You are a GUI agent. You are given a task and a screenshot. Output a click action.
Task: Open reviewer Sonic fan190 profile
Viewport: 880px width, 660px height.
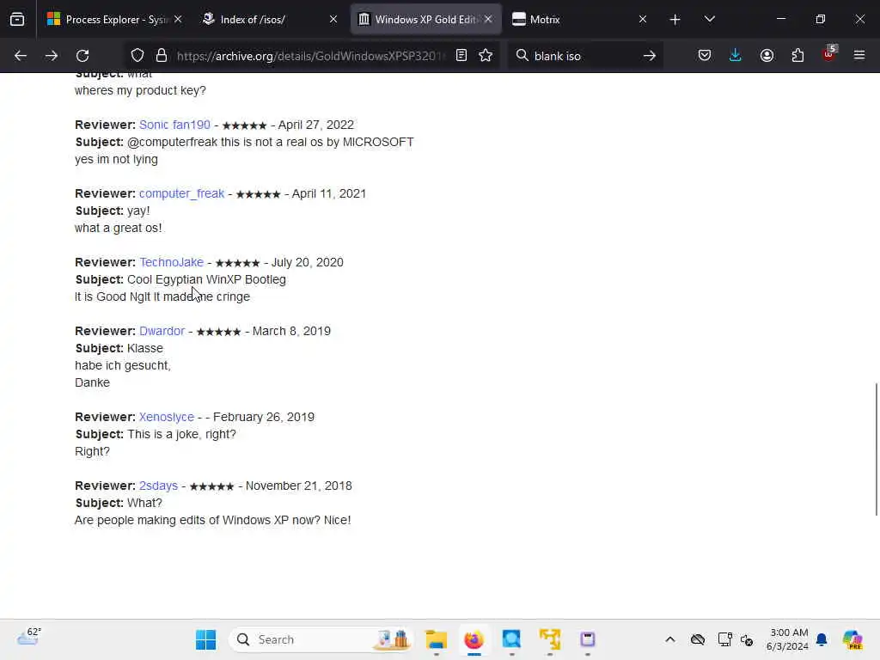[x=174, y=125]
